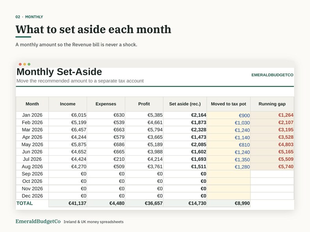
Task: Select April running gap €3,528
Action: click(272, 137)
